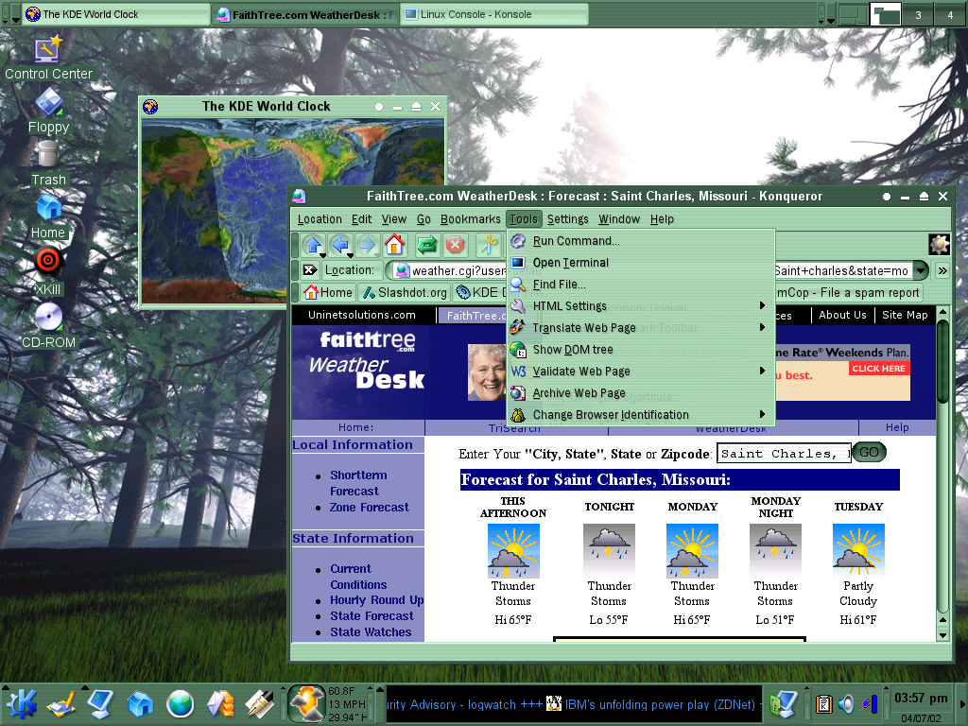Viewport: 968px width, 726px height.
Task: Click the Forward arrow in Konqueror's toolbar
Action: coord(368,245)
